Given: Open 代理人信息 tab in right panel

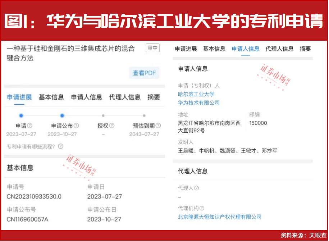Looking at the screenshot, I should tap(279, 49).
